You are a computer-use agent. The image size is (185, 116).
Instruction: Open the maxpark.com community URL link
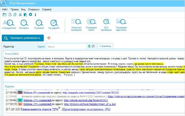click(91, 92)
